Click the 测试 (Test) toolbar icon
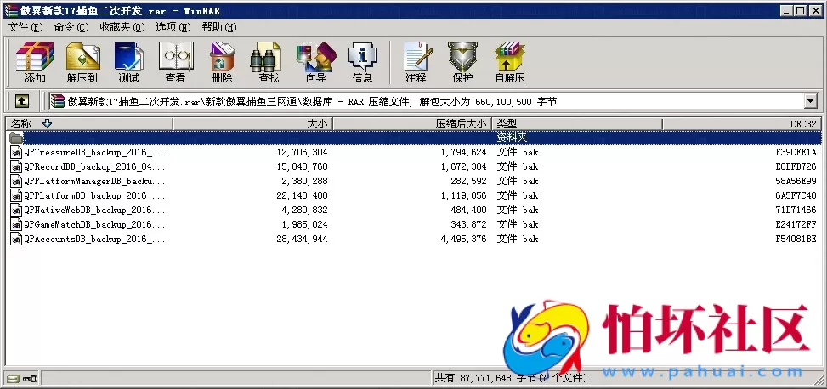Viewport: 827px width, 389px height. coord(128,63)
